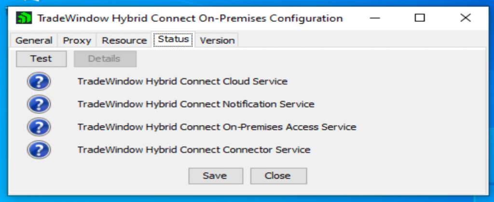494x202 pixels.
Task: Click the TradeWindow app icon in title bar
Action: click(24, 18)
